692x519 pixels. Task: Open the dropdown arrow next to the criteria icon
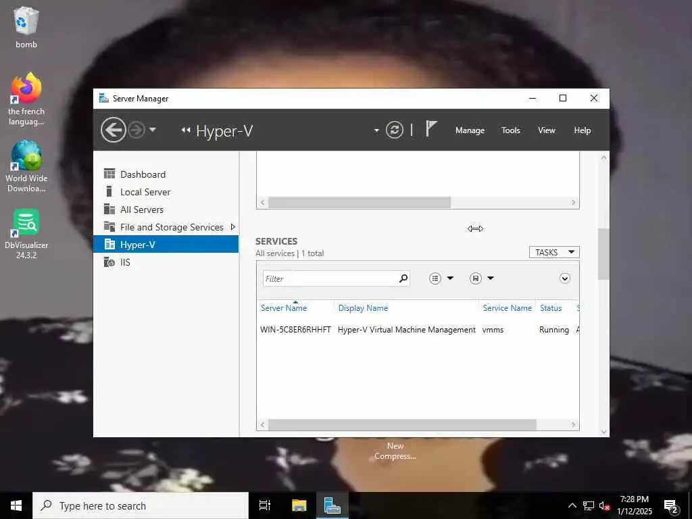450,278
